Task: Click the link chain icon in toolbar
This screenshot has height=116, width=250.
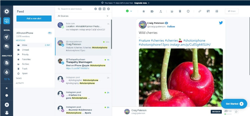Action: [200, 11]
